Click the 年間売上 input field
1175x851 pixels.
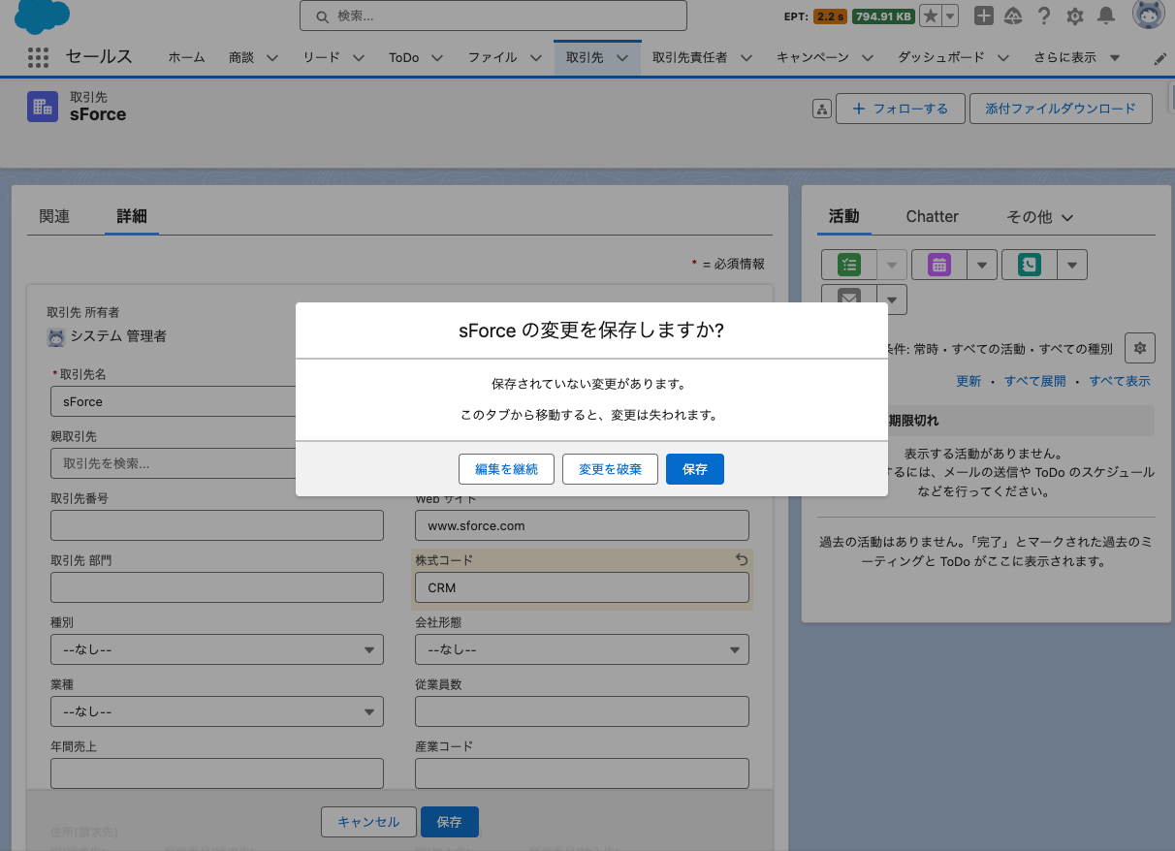click(x=217, y=773)
